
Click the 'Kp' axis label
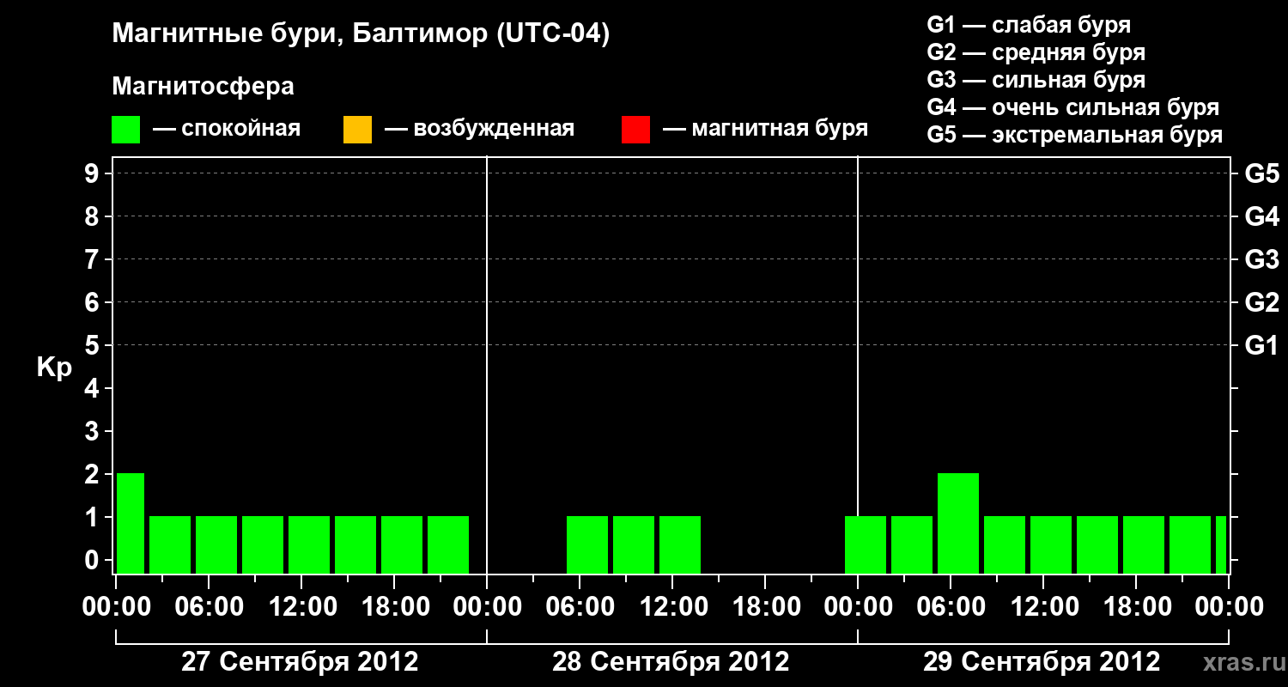click(54, 368)
